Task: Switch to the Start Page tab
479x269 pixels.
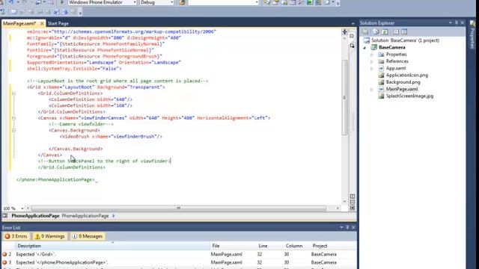Action: (x=58, y=23)
